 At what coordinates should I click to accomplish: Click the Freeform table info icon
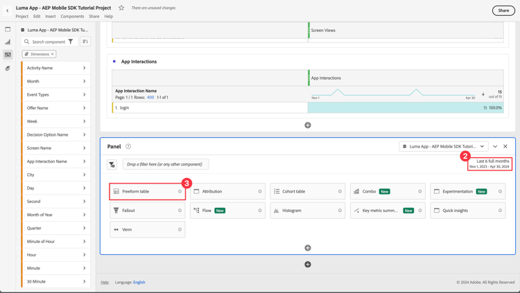[180, 191]
